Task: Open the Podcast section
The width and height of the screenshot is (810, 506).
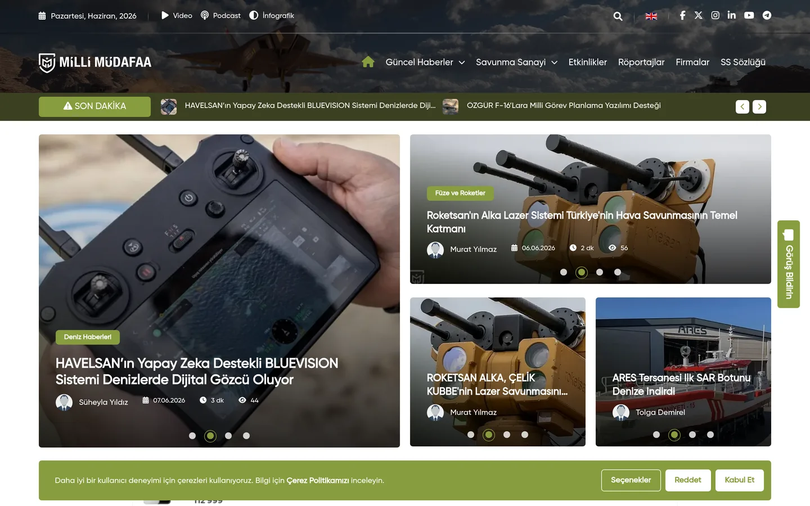Action: [220, 16]
